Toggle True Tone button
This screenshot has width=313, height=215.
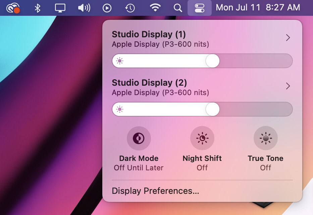pyautogui.click(x=266, y=138)
